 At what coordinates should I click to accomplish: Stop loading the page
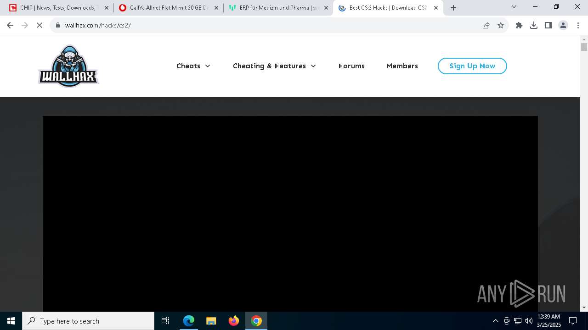pyautogui.click(x=40, y=25)
